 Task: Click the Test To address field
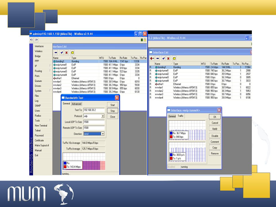(x=94, y=110)
